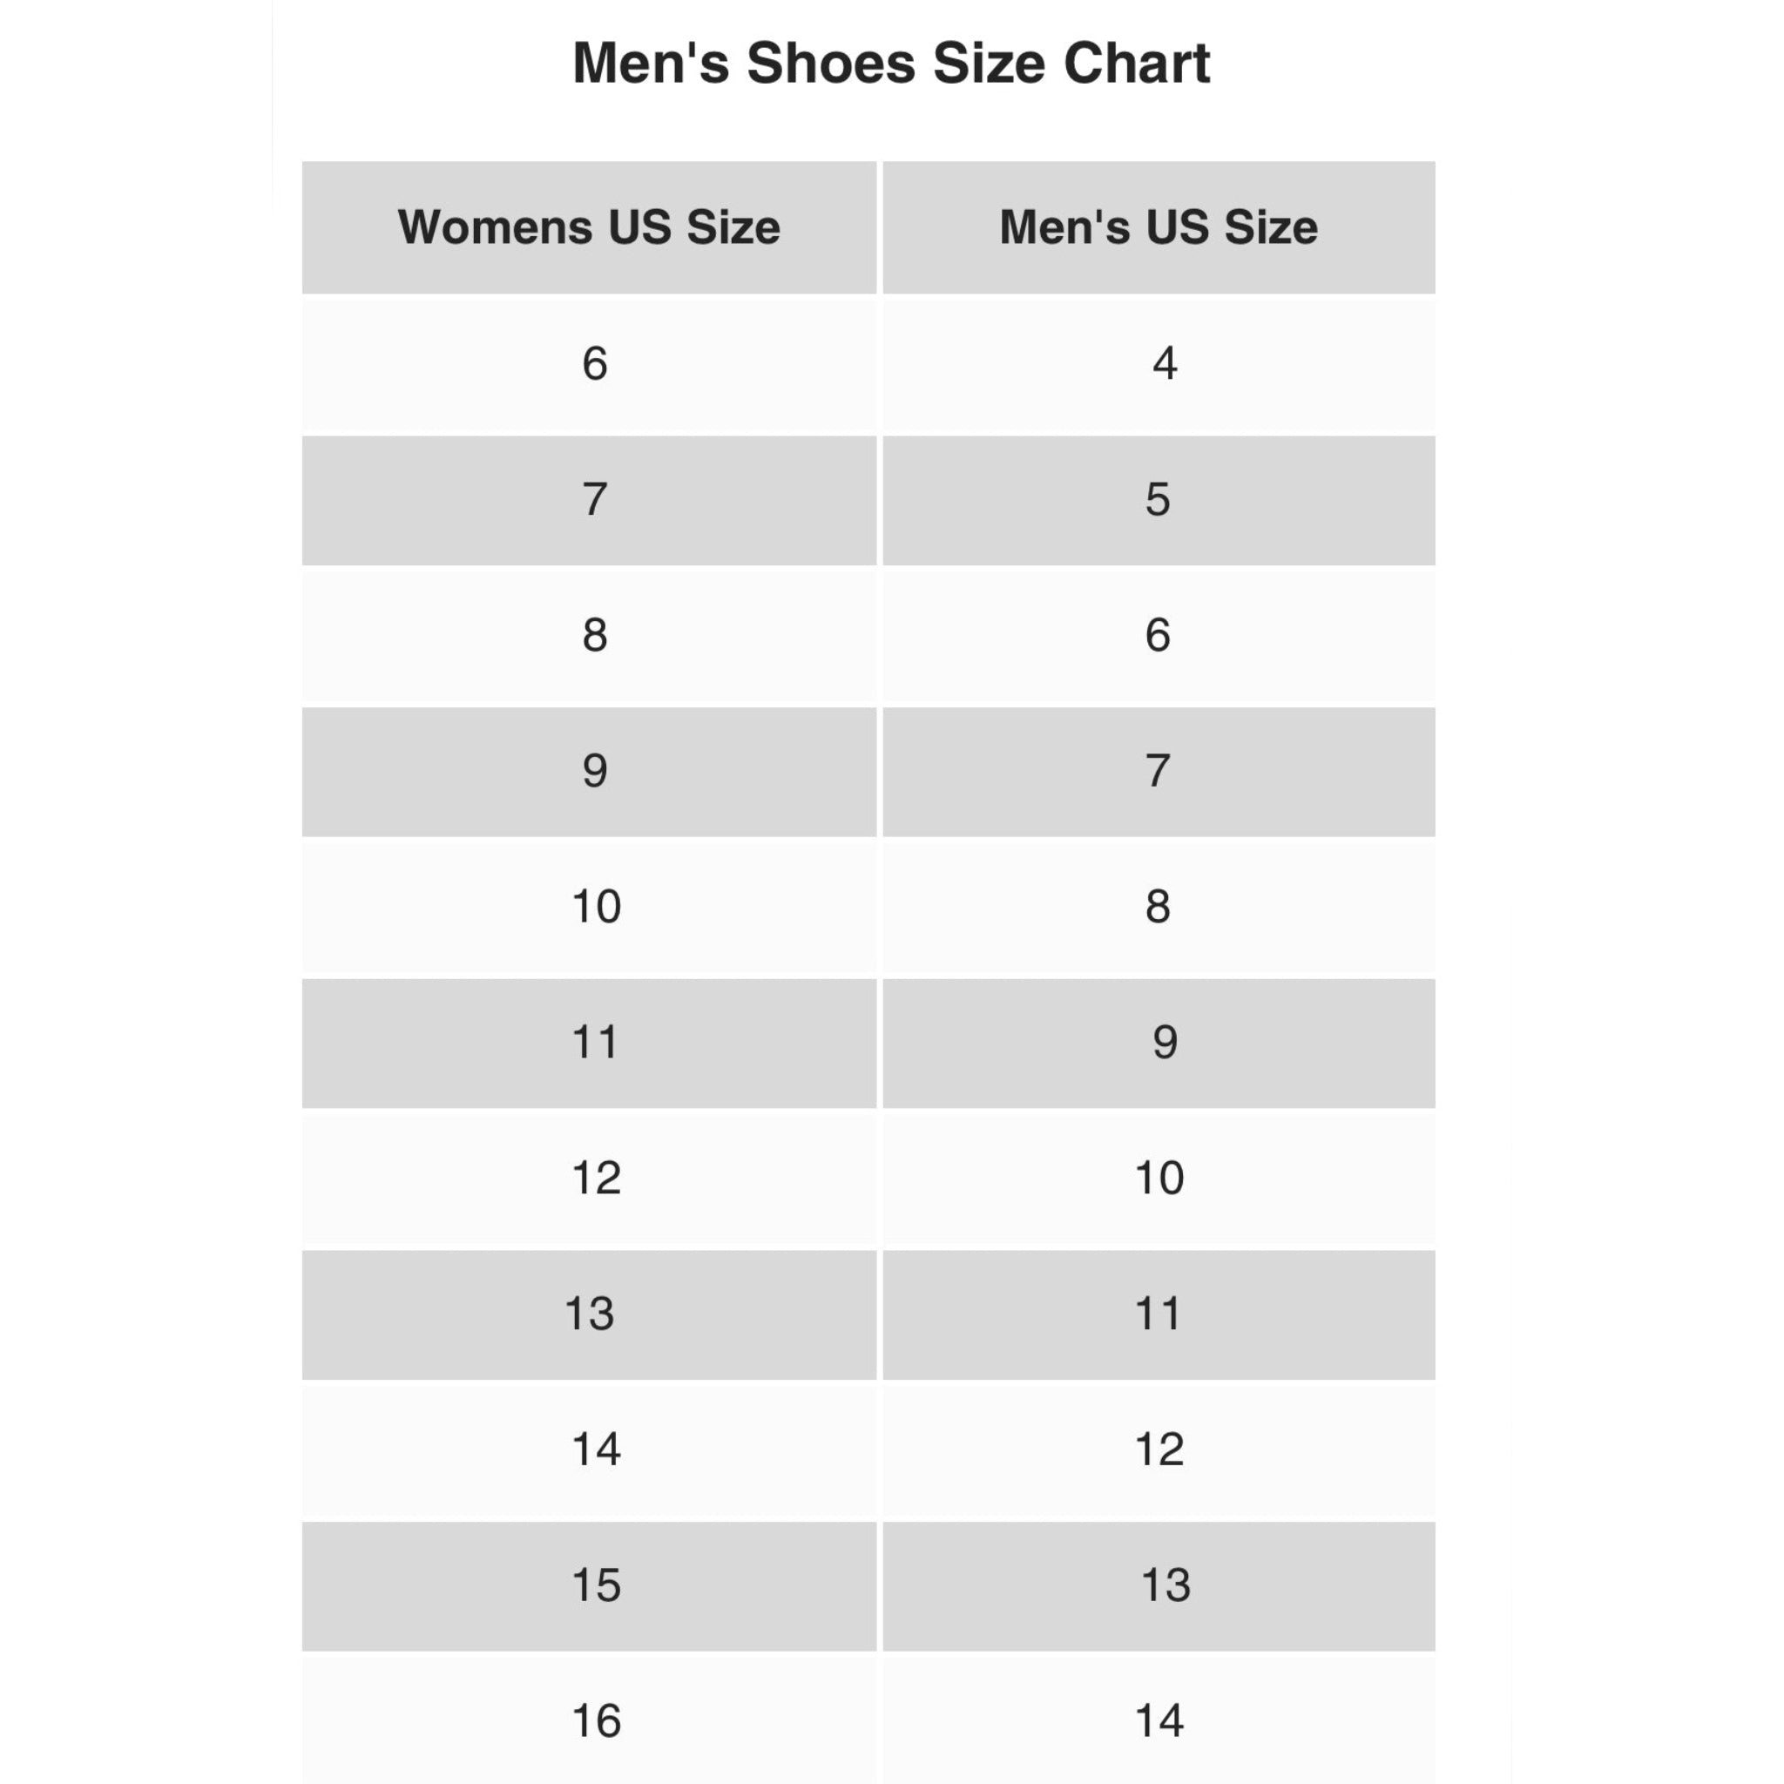Select the "Womens US Size" column header
The image size is (1784, 1784).
pos(588,227)
